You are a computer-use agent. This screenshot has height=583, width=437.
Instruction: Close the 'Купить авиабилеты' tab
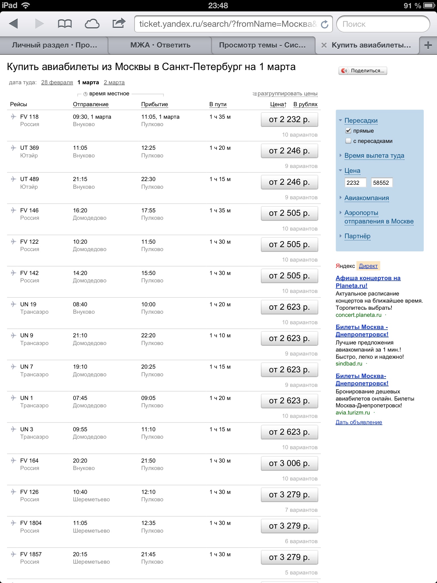pyautogui.click(x=323, y=45)
